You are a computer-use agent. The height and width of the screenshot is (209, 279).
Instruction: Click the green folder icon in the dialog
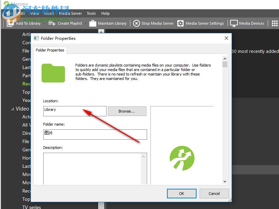click(53, 73)
